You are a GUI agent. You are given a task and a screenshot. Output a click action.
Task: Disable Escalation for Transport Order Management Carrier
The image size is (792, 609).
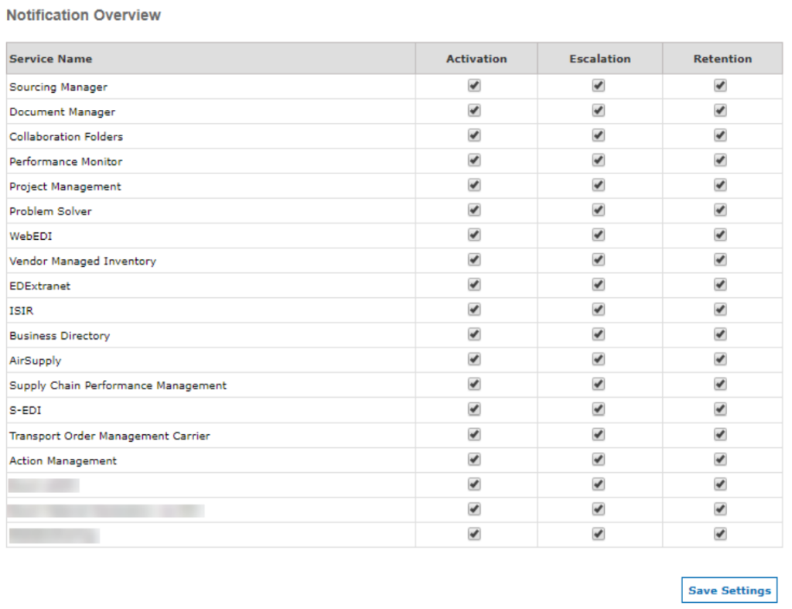598,435
